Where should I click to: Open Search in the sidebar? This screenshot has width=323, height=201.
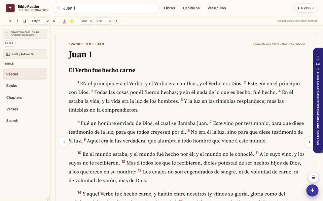25,121
